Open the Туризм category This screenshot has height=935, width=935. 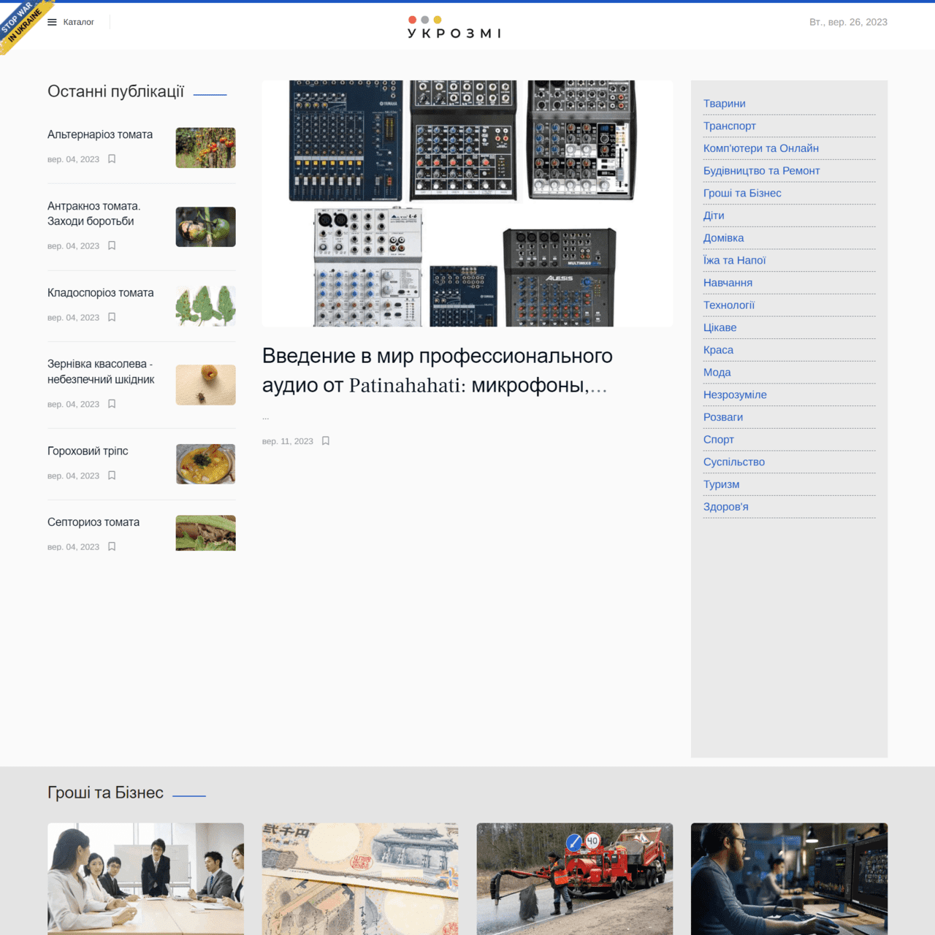click(x=722, y=484)
